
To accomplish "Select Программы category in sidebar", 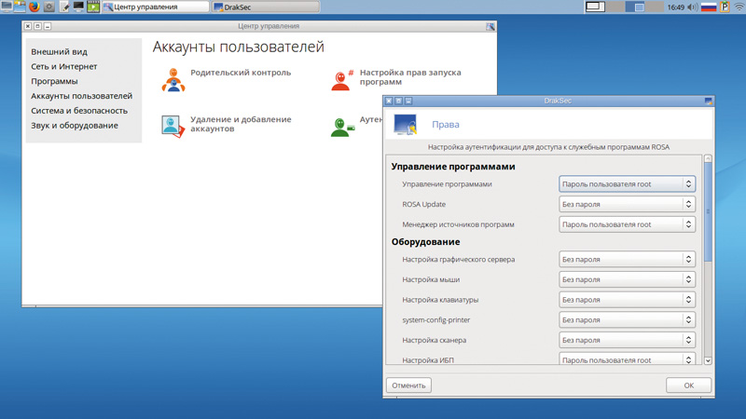I will [54, 81].
